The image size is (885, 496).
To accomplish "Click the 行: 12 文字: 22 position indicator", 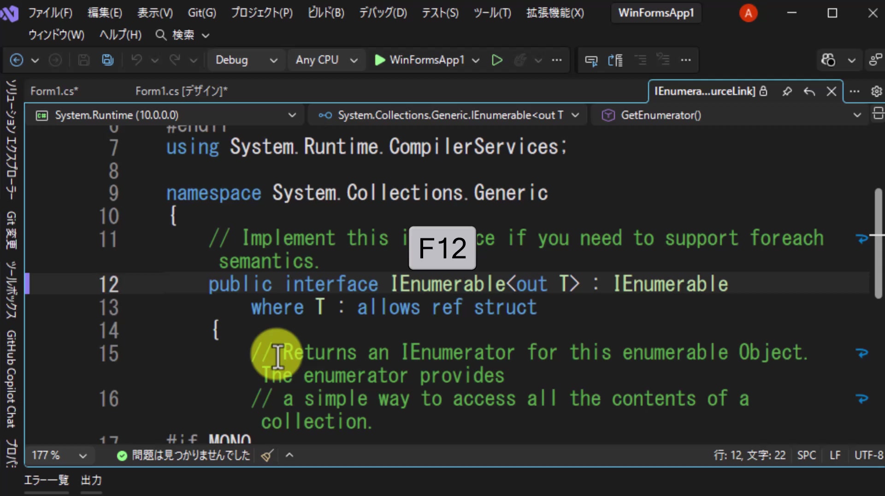I will coord(749,455).
